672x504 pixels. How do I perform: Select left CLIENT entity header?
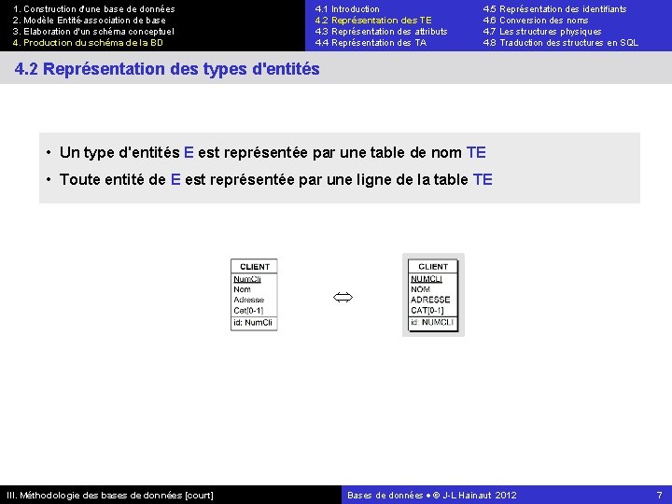[x=254, y=267]
